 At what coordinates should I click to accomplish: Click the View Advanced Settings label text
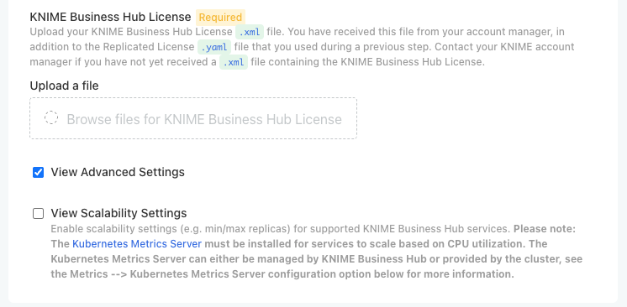coord(118,172)
